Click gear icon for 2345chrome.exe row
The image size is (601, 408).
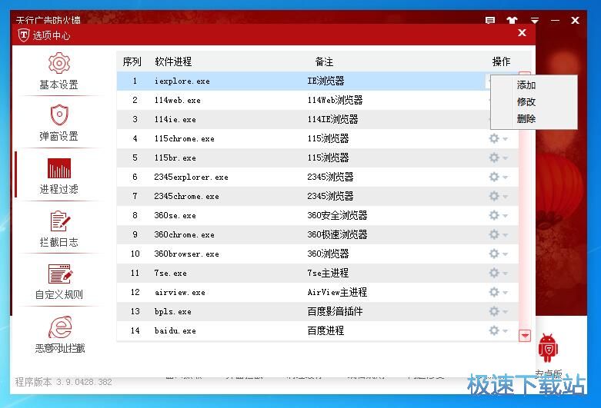(494, 196)
